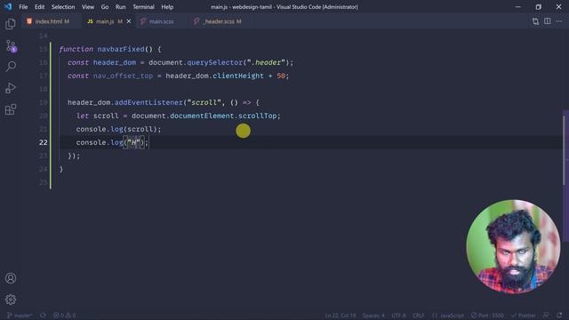Viewport: 569px width, 320px height.
Task: Minimize the VS Code window
Action: point(517,7)
